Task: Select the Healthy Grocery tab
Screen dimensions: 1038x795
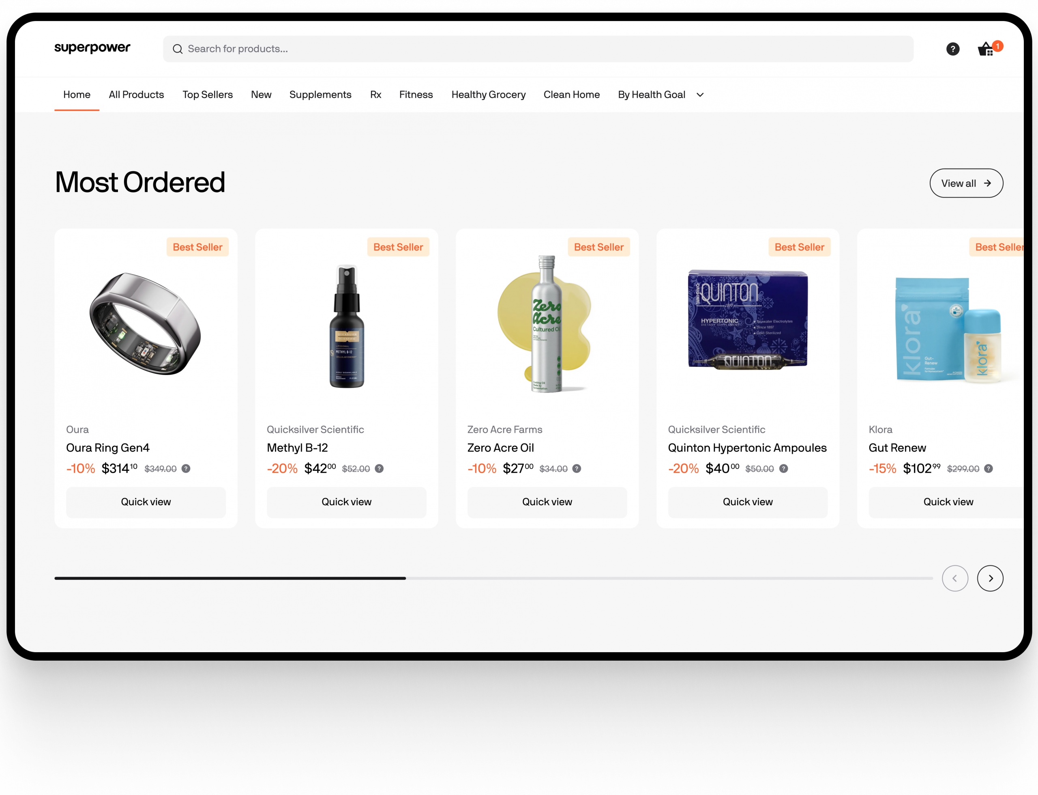Action: pyautogui.click(x=488, y=95)
